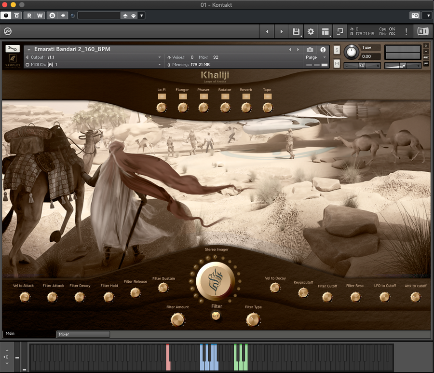The height and width of the screenshot is (373, 434).
Task: Switch to the Main tab
Action: click(29, 333)
